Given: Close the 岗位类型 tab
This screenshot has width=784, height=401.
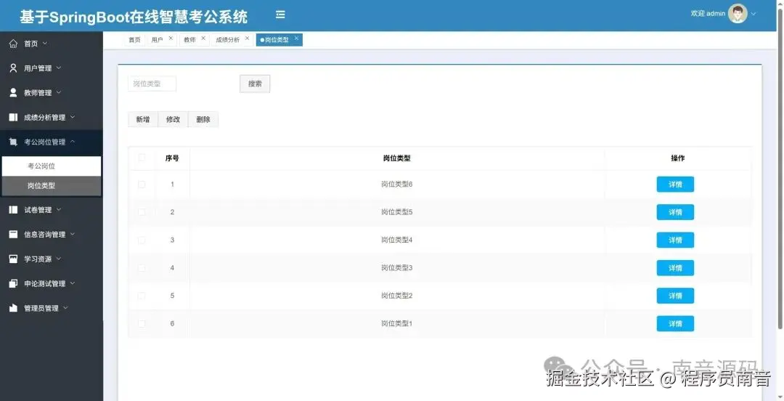Looking at the screenshot, I should coord(296,38).
